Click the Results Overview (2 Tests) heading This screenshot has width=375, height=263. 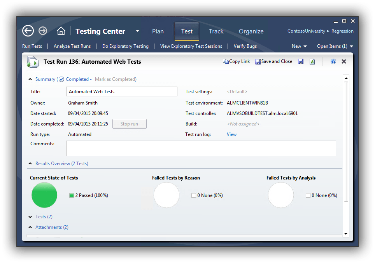62,164
